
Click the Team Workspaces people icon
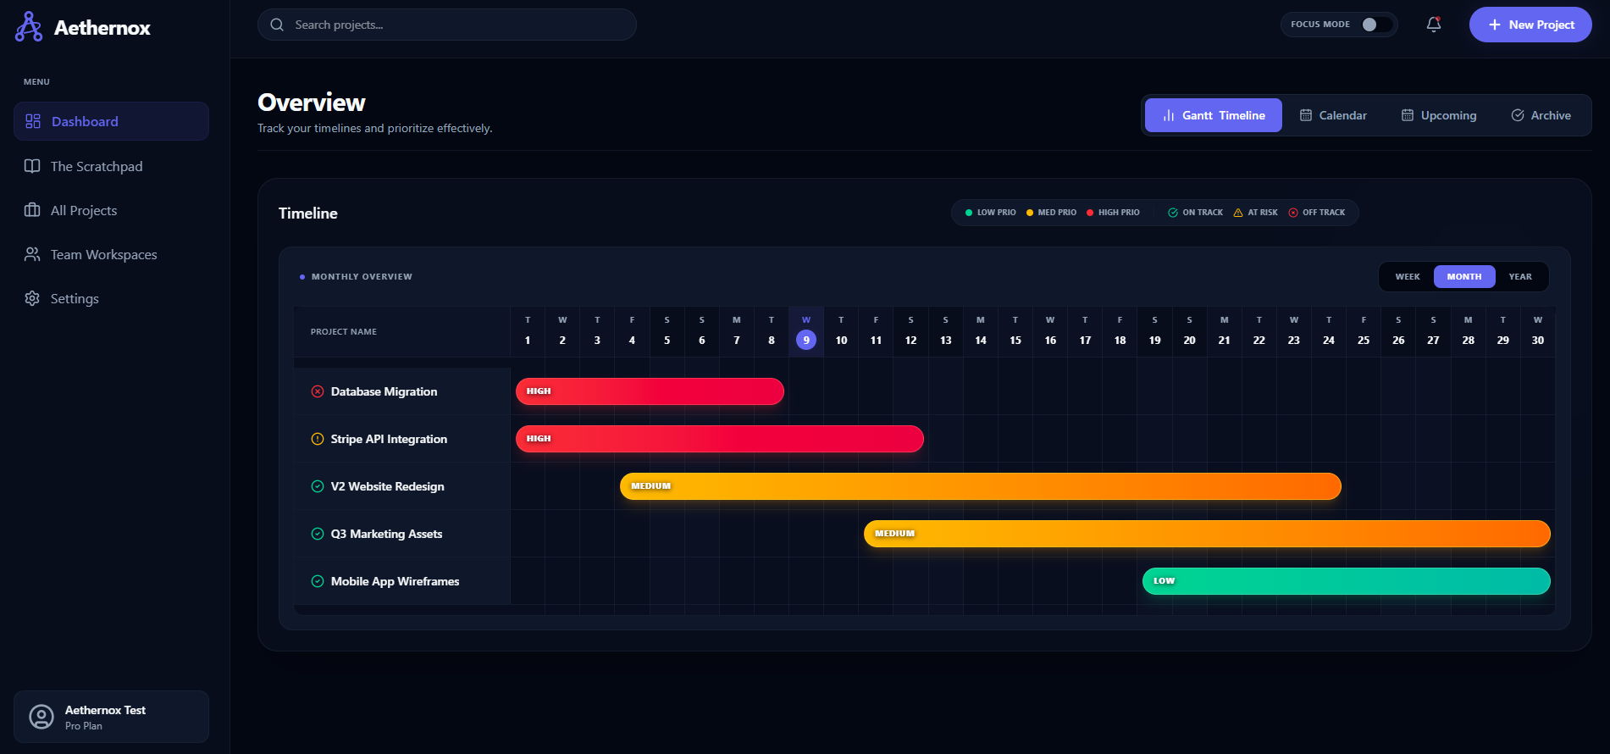32,254
